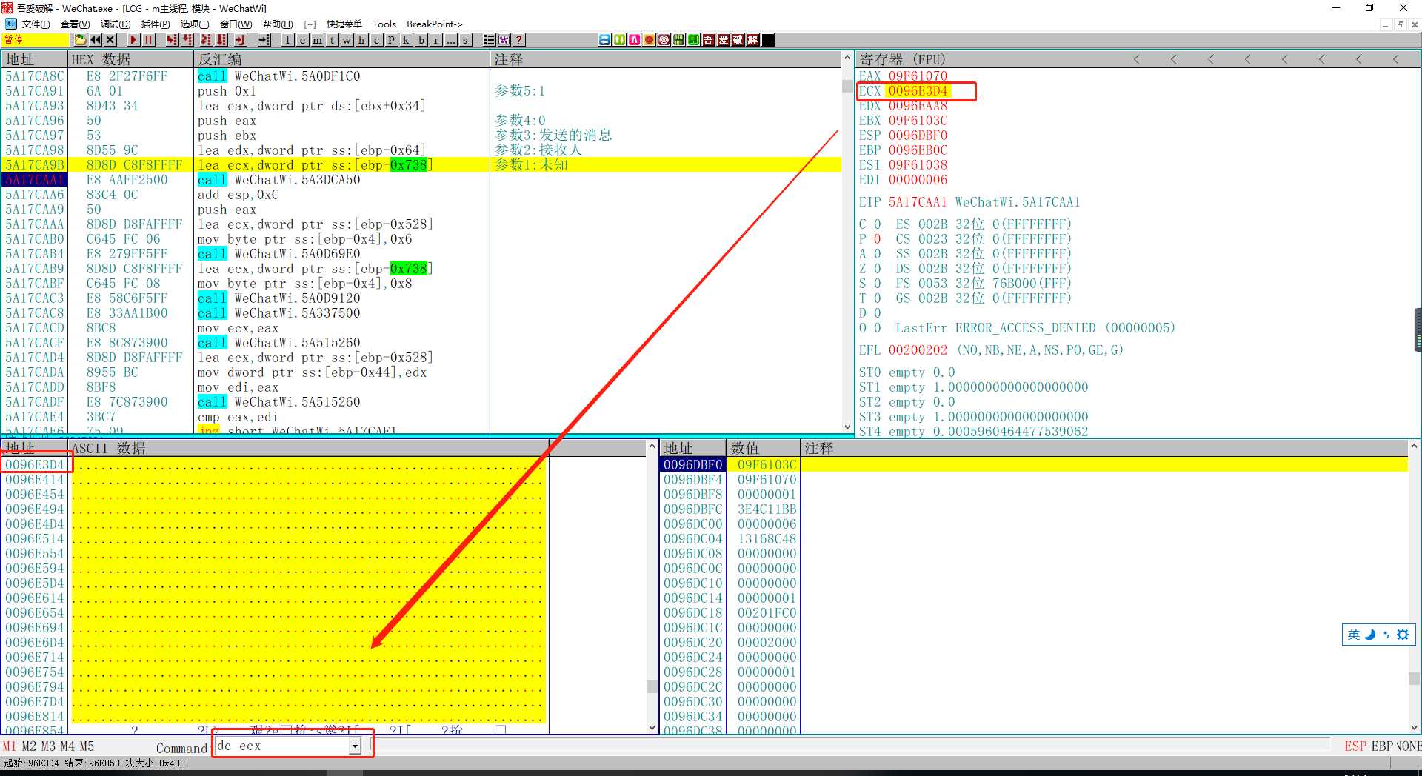Click the Trace Over toolbar icon
Viewport: 1422px width, 776px height.
(x=221, y=40)
